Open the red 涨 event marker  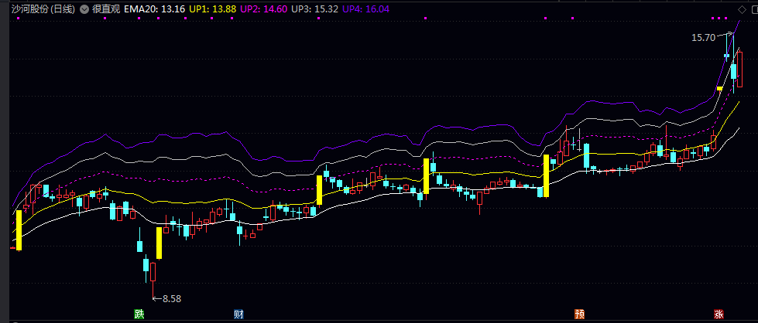point(719,314)
